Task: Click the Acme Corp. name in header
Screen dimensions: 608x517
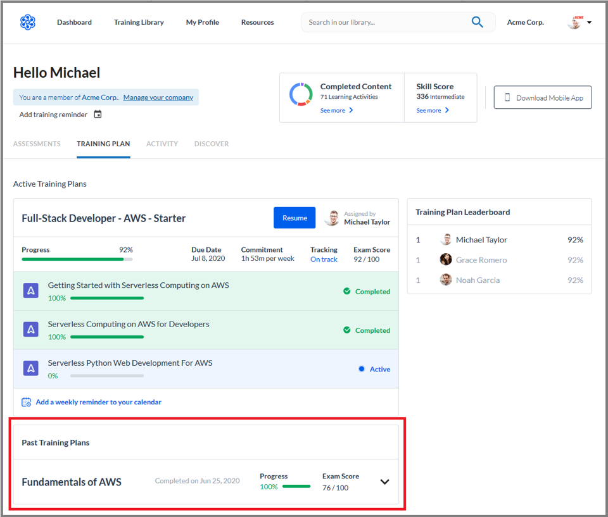Action: tap(526, 22)
